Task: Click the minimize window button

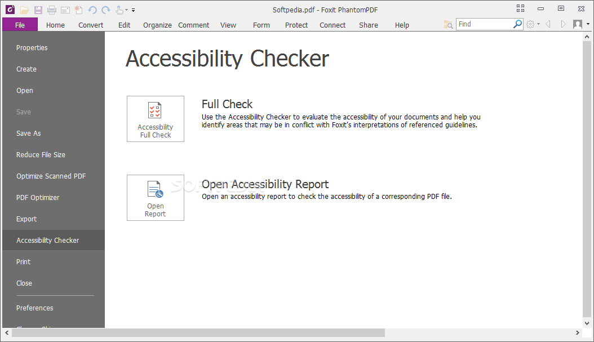Action: pos(540,8)
